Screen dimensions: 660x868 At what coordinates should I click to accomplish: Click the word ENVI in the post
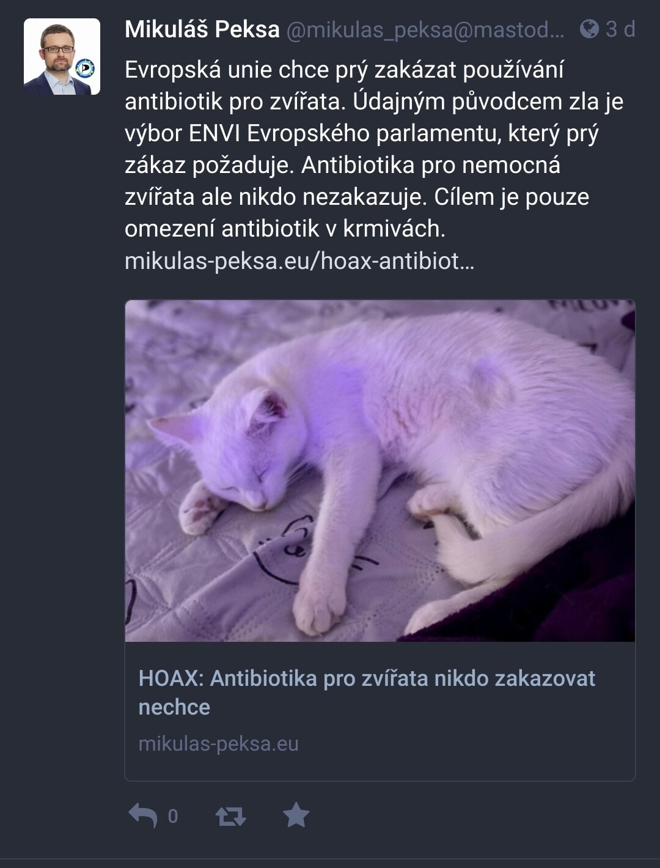[x=215, y=133]
